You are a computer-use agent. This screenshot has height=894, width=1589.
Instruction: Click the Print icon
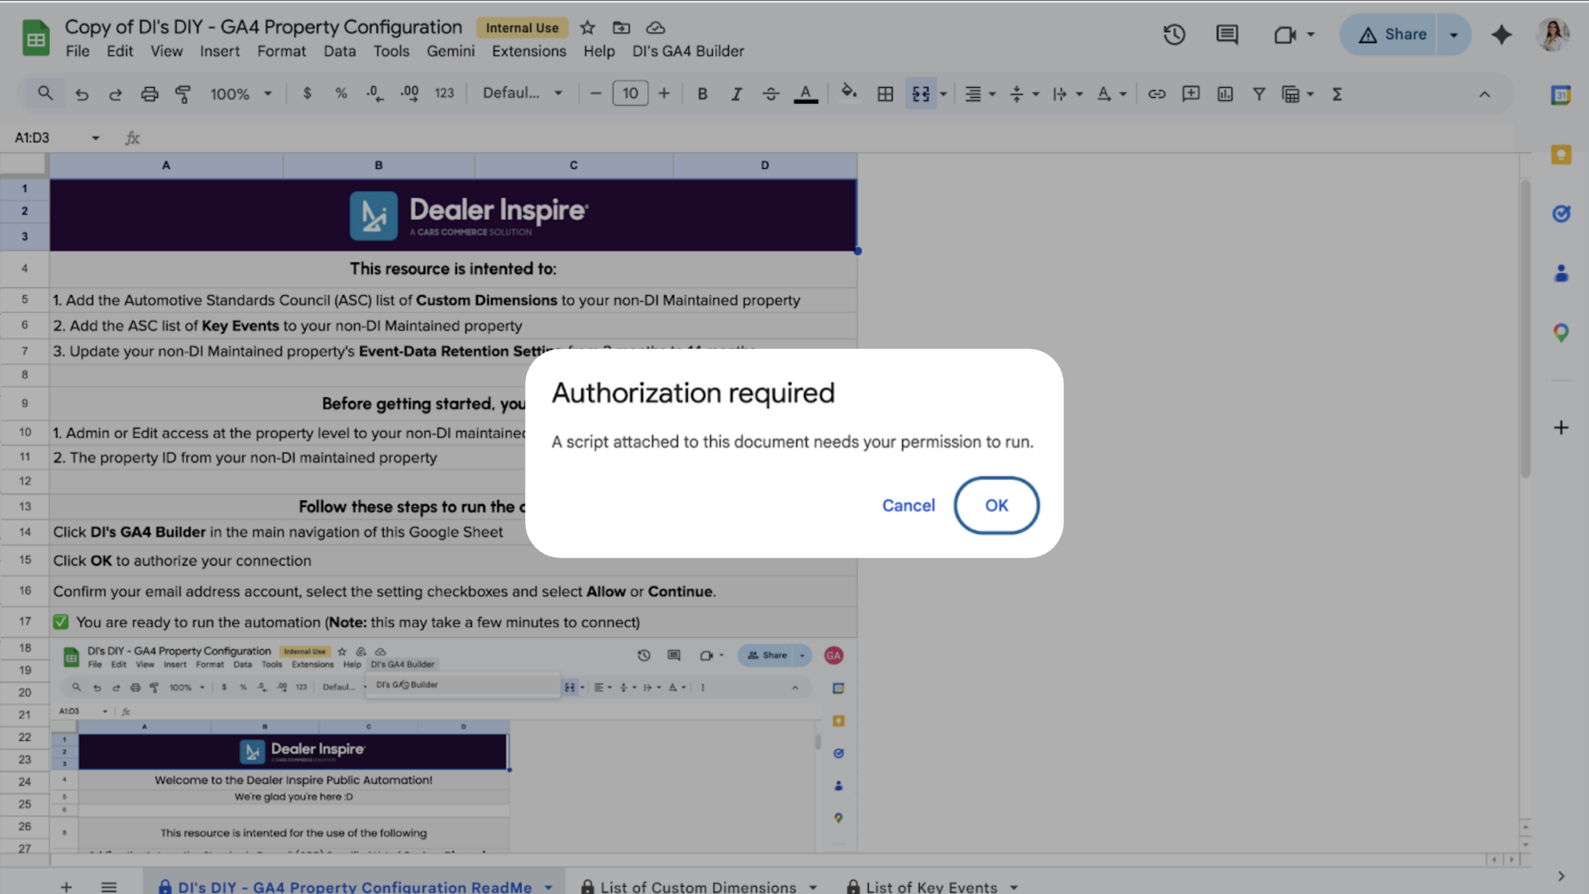[x=149, y=94]
